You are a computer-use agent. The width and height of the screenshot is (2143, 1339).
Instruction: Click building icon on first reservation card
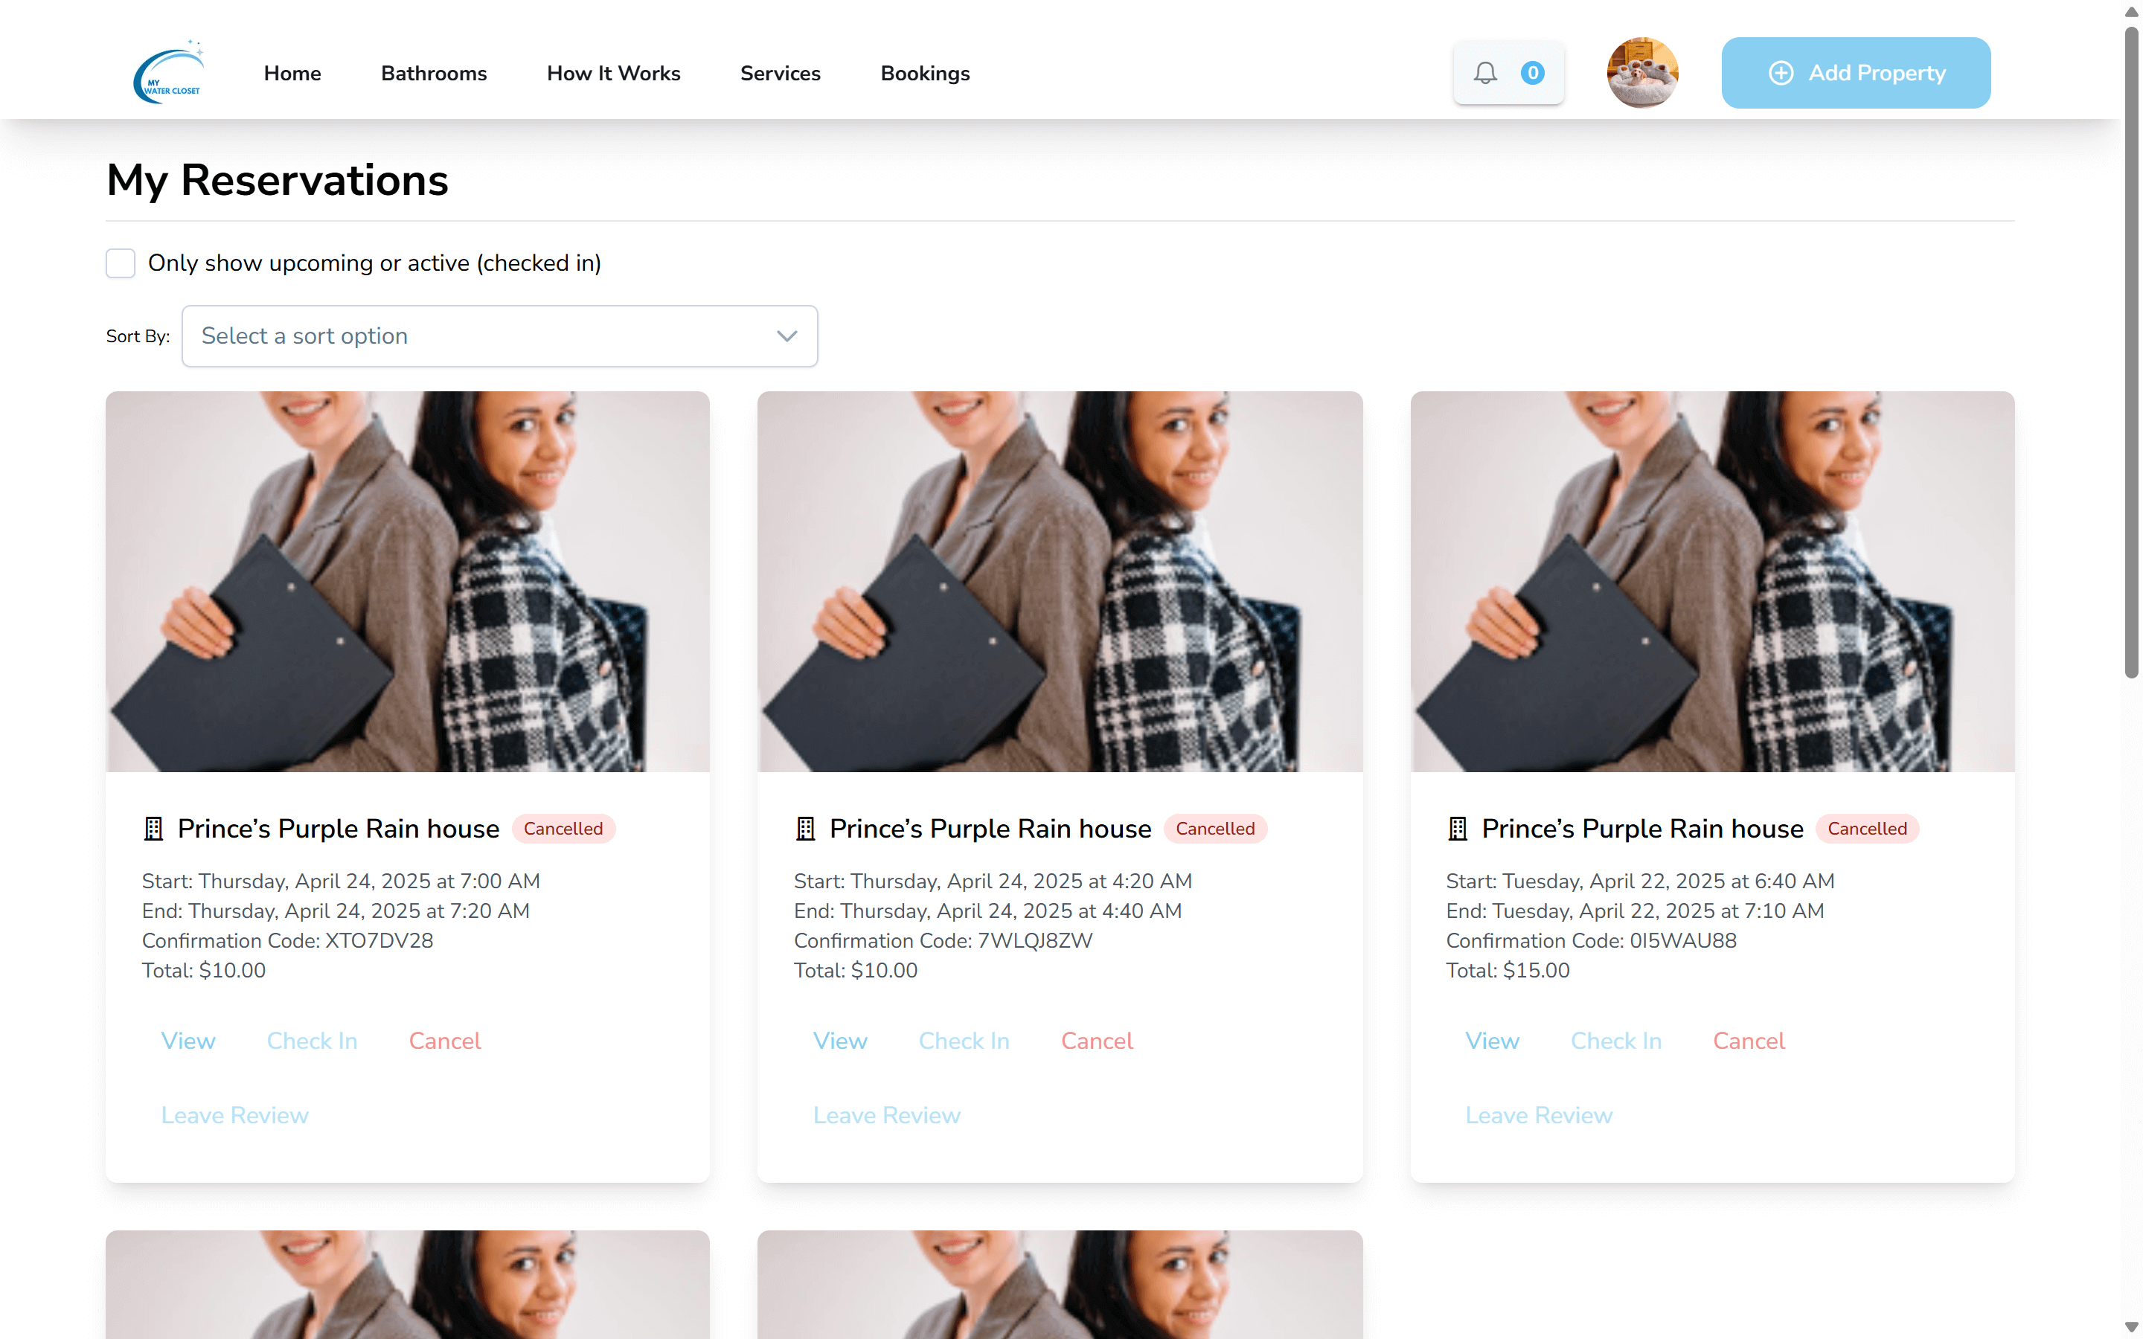[153, 828]
